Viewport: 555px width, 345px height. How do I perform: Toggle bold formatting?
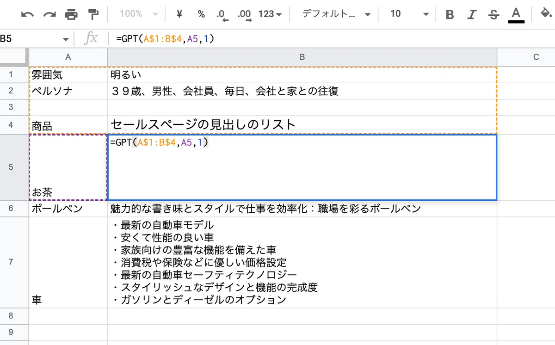pyautogui.click(x=450, y=14)
